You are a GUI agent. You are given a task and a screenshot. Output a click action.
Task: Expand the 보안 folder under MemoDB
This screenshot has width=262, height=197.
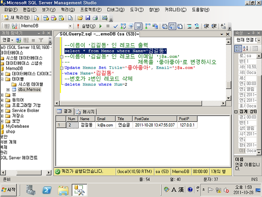click(x=2, y=121)
